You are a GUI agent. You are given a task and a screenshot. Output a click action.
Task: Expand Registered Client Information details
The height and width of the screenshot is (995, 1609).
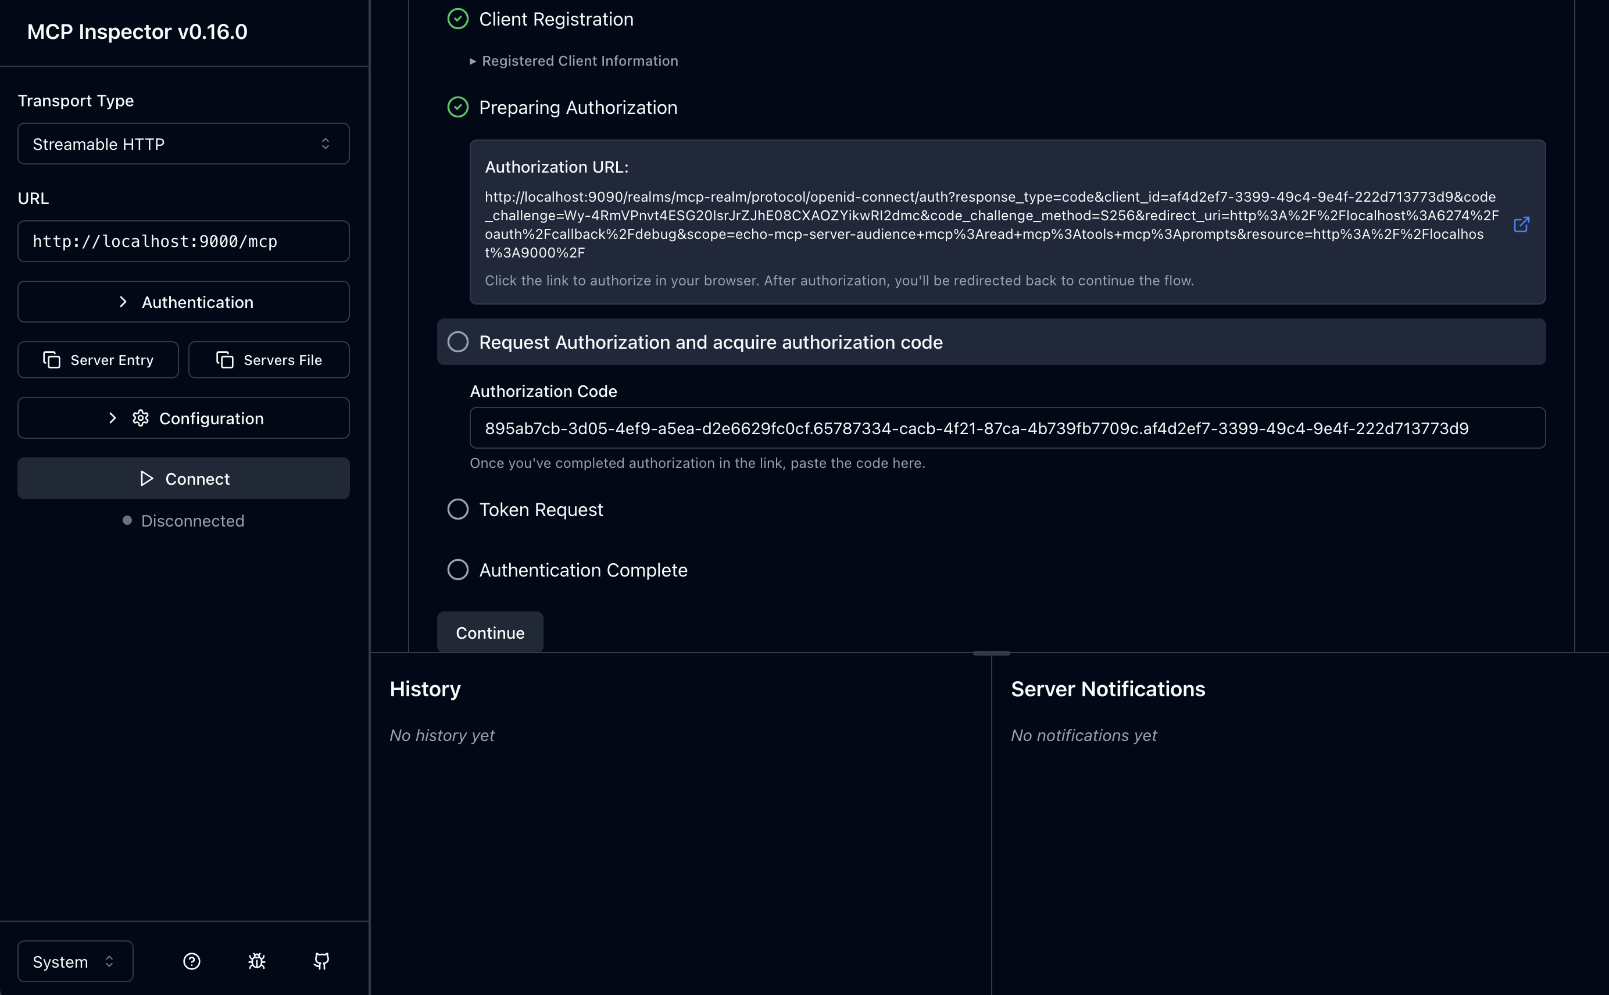573,60
